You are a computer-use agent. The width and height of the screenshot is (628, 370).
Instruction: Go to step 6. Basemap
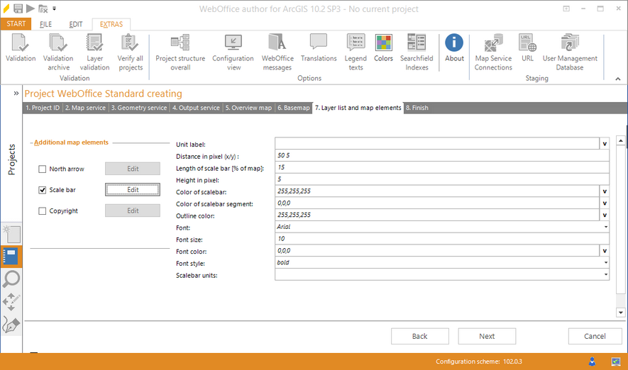point(294,108)
